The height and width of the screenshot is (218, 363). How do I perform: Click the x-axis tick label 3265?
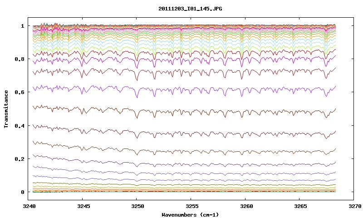tap(300, 206)
